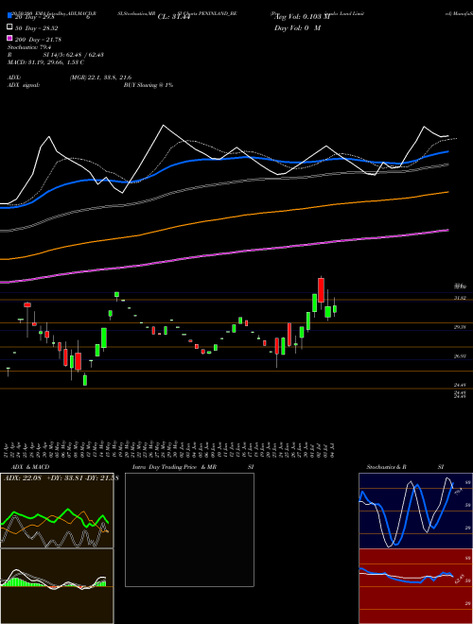
Task: Click the 'SI 14/3: 62.48 / 62.48' value
Action: 74,55
